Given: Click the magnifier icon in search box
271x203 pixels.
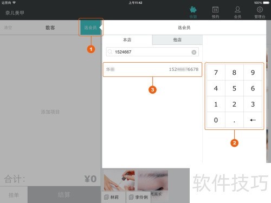Looking at the screenshot, I should 110,52.
